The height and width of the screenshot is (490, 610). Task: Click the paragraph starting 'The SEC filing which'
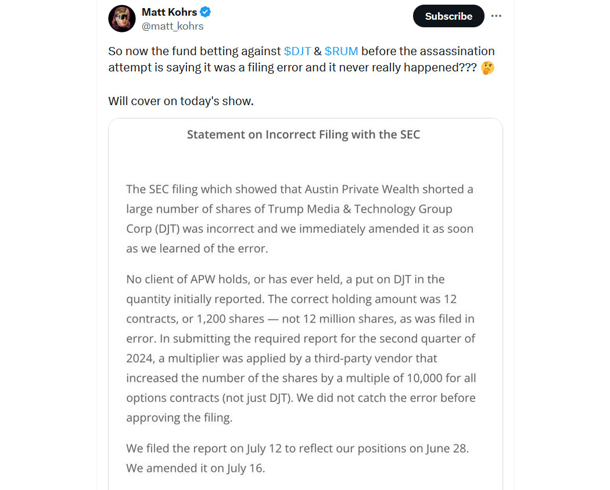click(300, 218)
